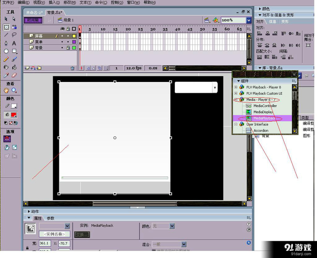Screen dimensions: 317x258
Task: Switch to the 变形 tab
Action: [285, 21]
